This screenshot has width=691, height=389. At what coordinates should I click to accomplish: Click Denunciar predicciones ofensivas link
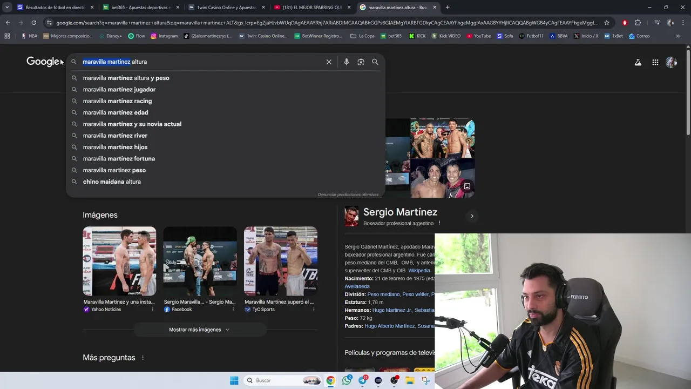[x=348, y=194]
